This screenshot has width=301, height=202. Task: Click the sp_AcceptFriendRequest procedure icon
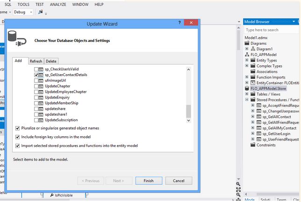(x=259, y=105)
